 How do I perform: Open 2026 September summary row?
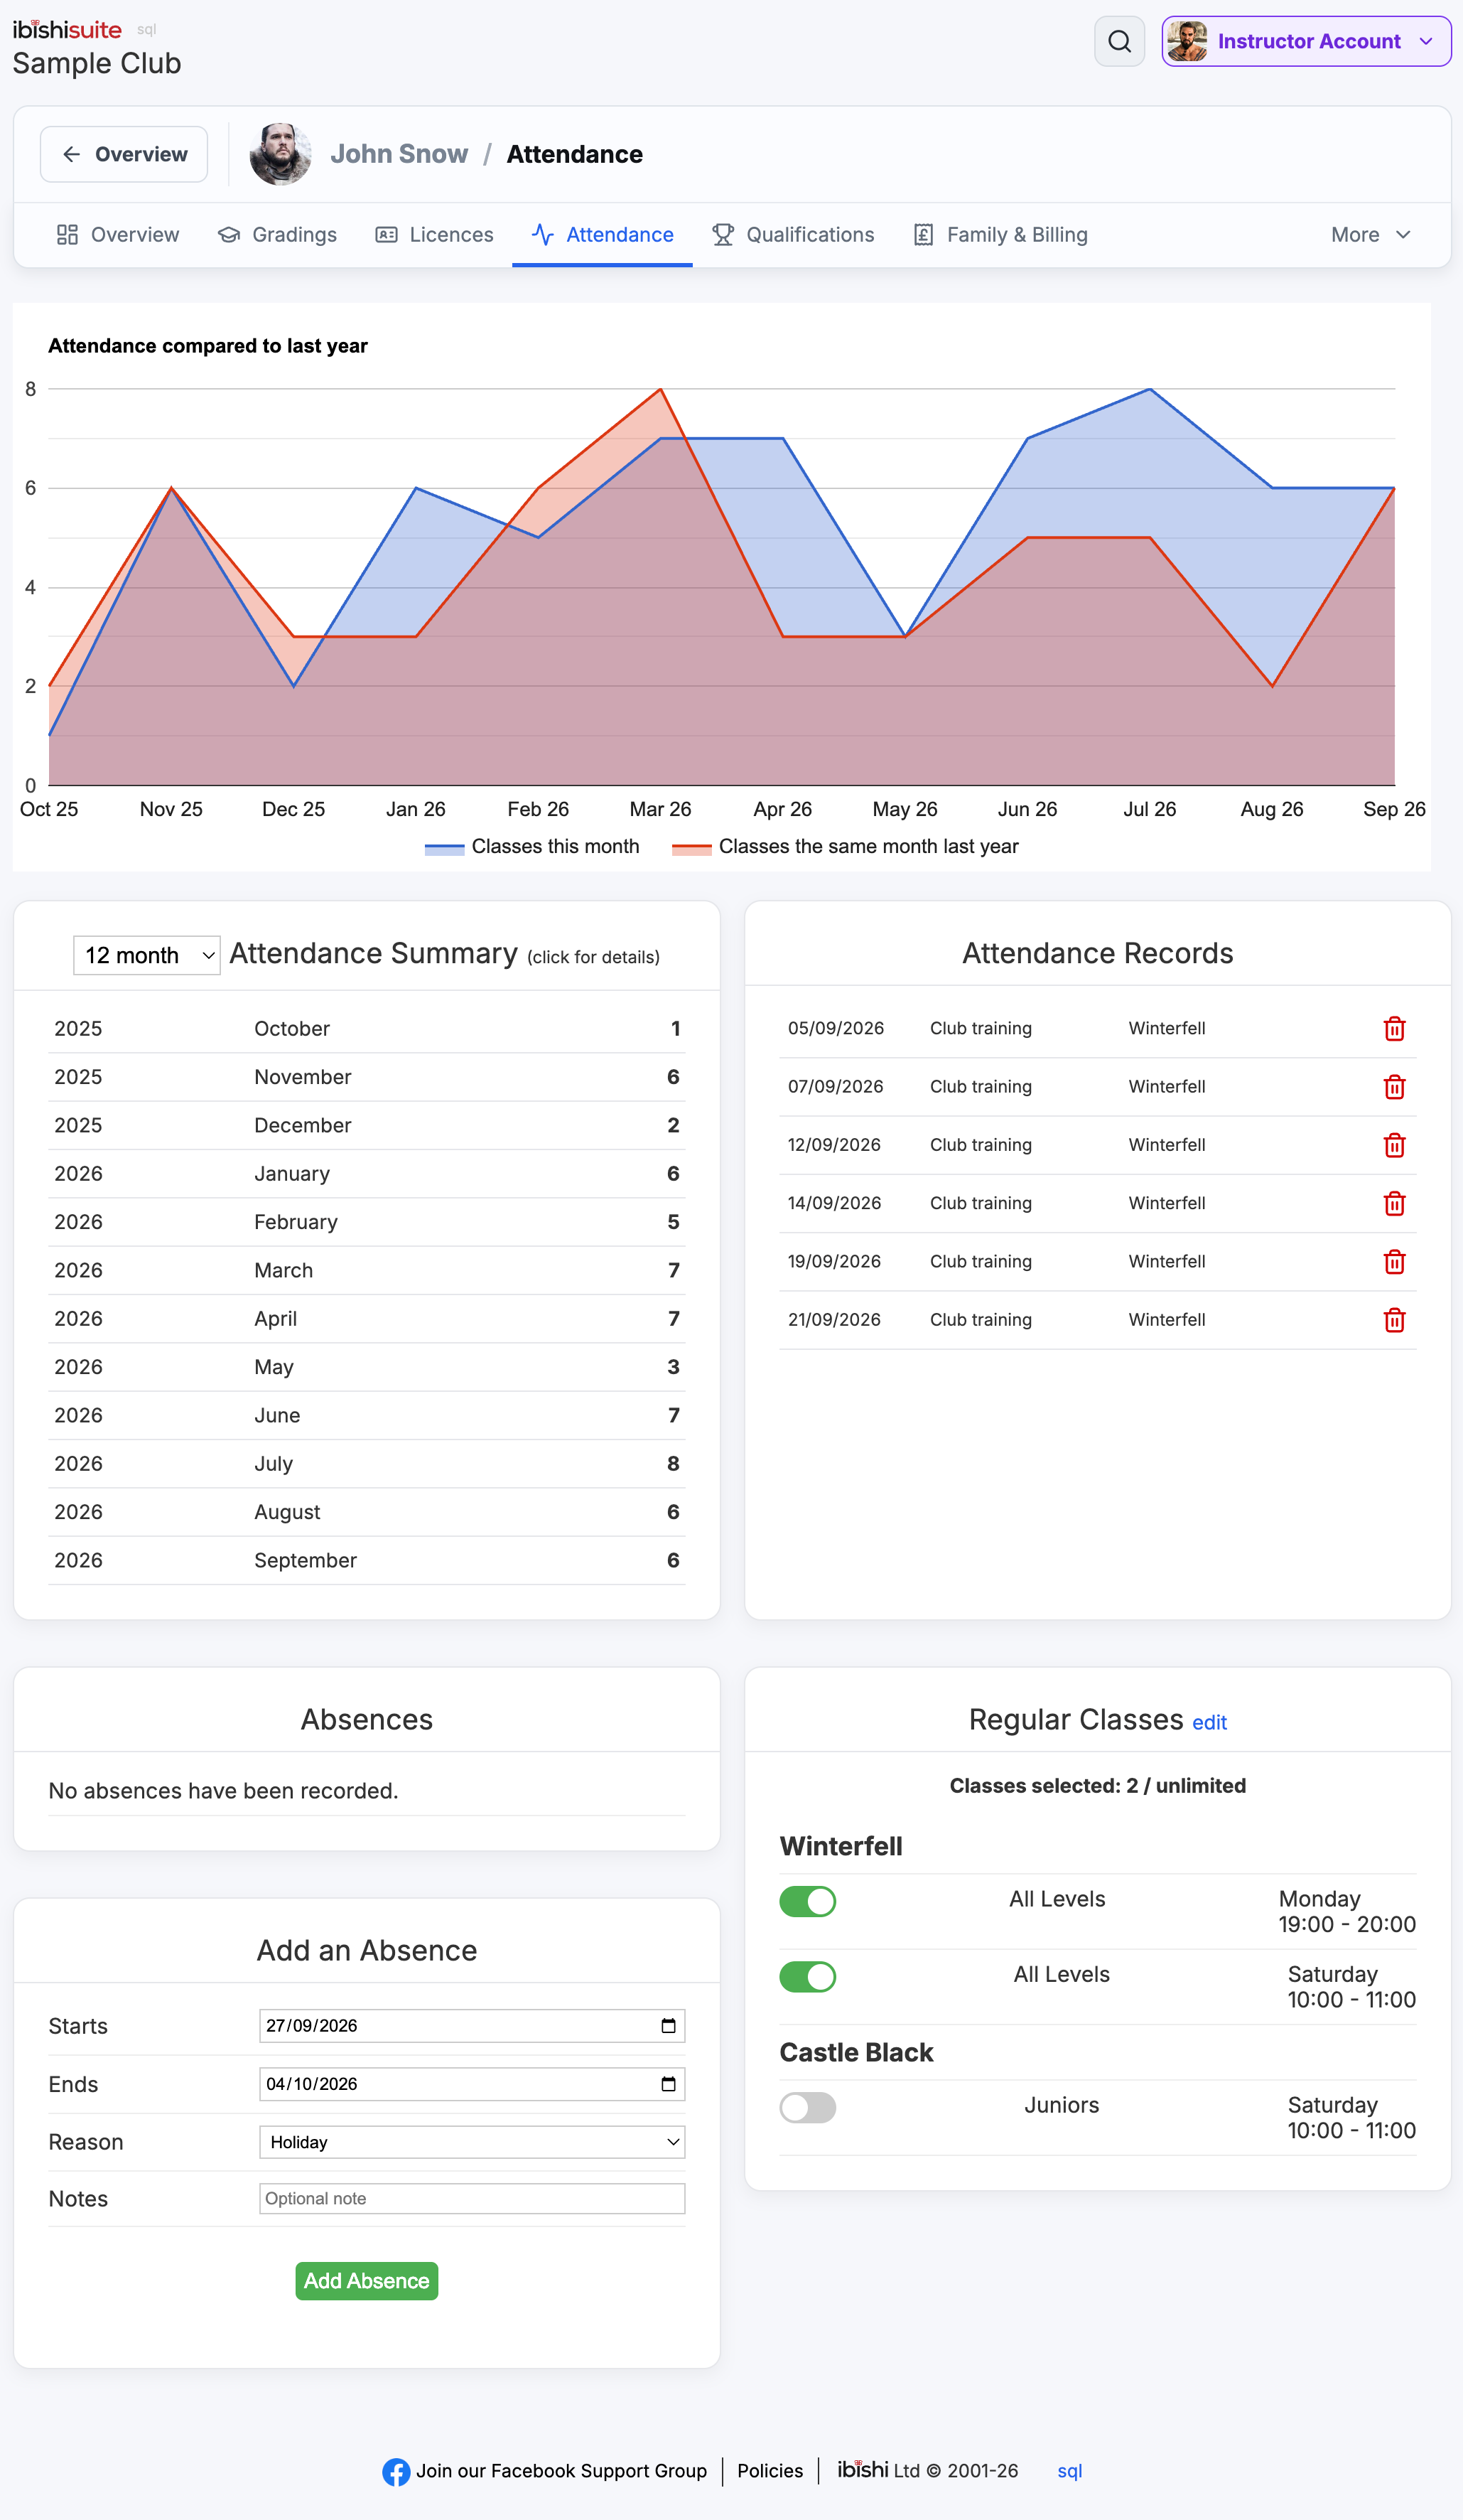click(367, 1560)
